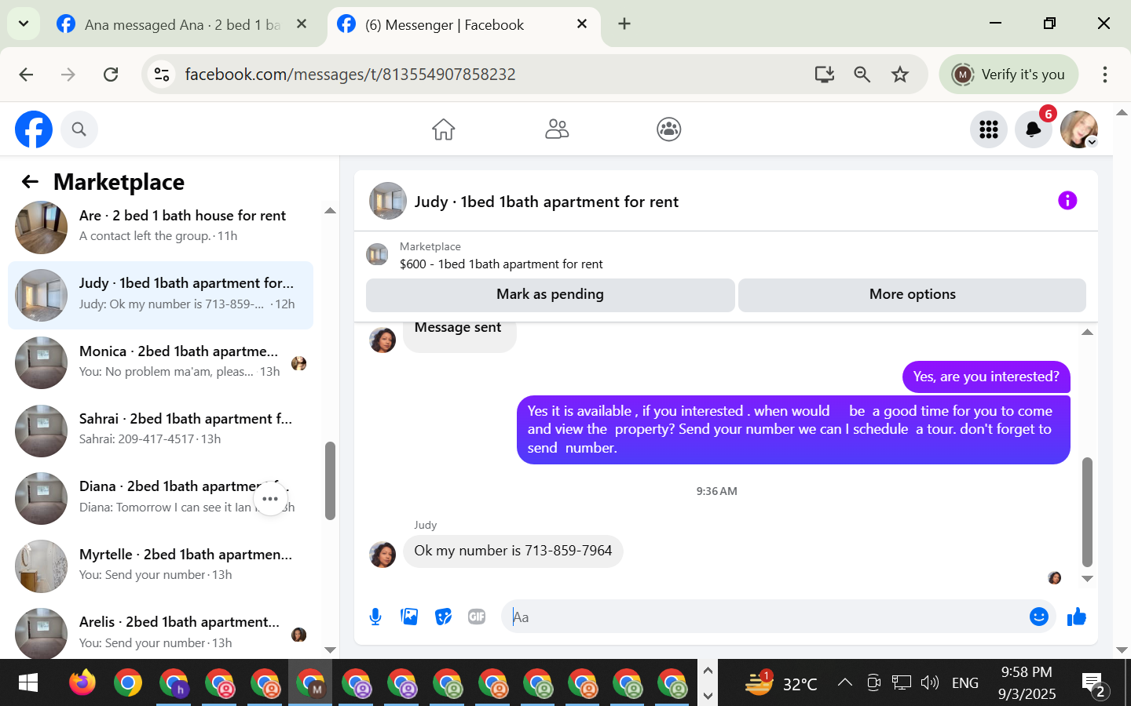The image size is (1131, 706).
Task: Open Sahrai 2bed 1bath apartment chat
Action: coord(160,430)
